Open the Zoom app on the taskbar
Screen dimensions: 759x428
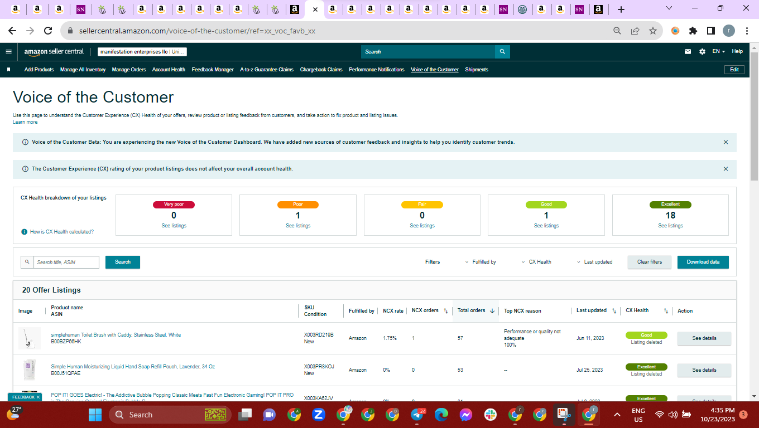pyautogui.click(x=319, y=415)
